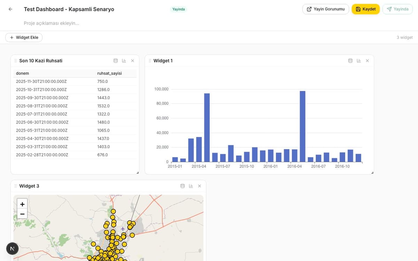Save the dashboard with Kaydet

point(366,9)
